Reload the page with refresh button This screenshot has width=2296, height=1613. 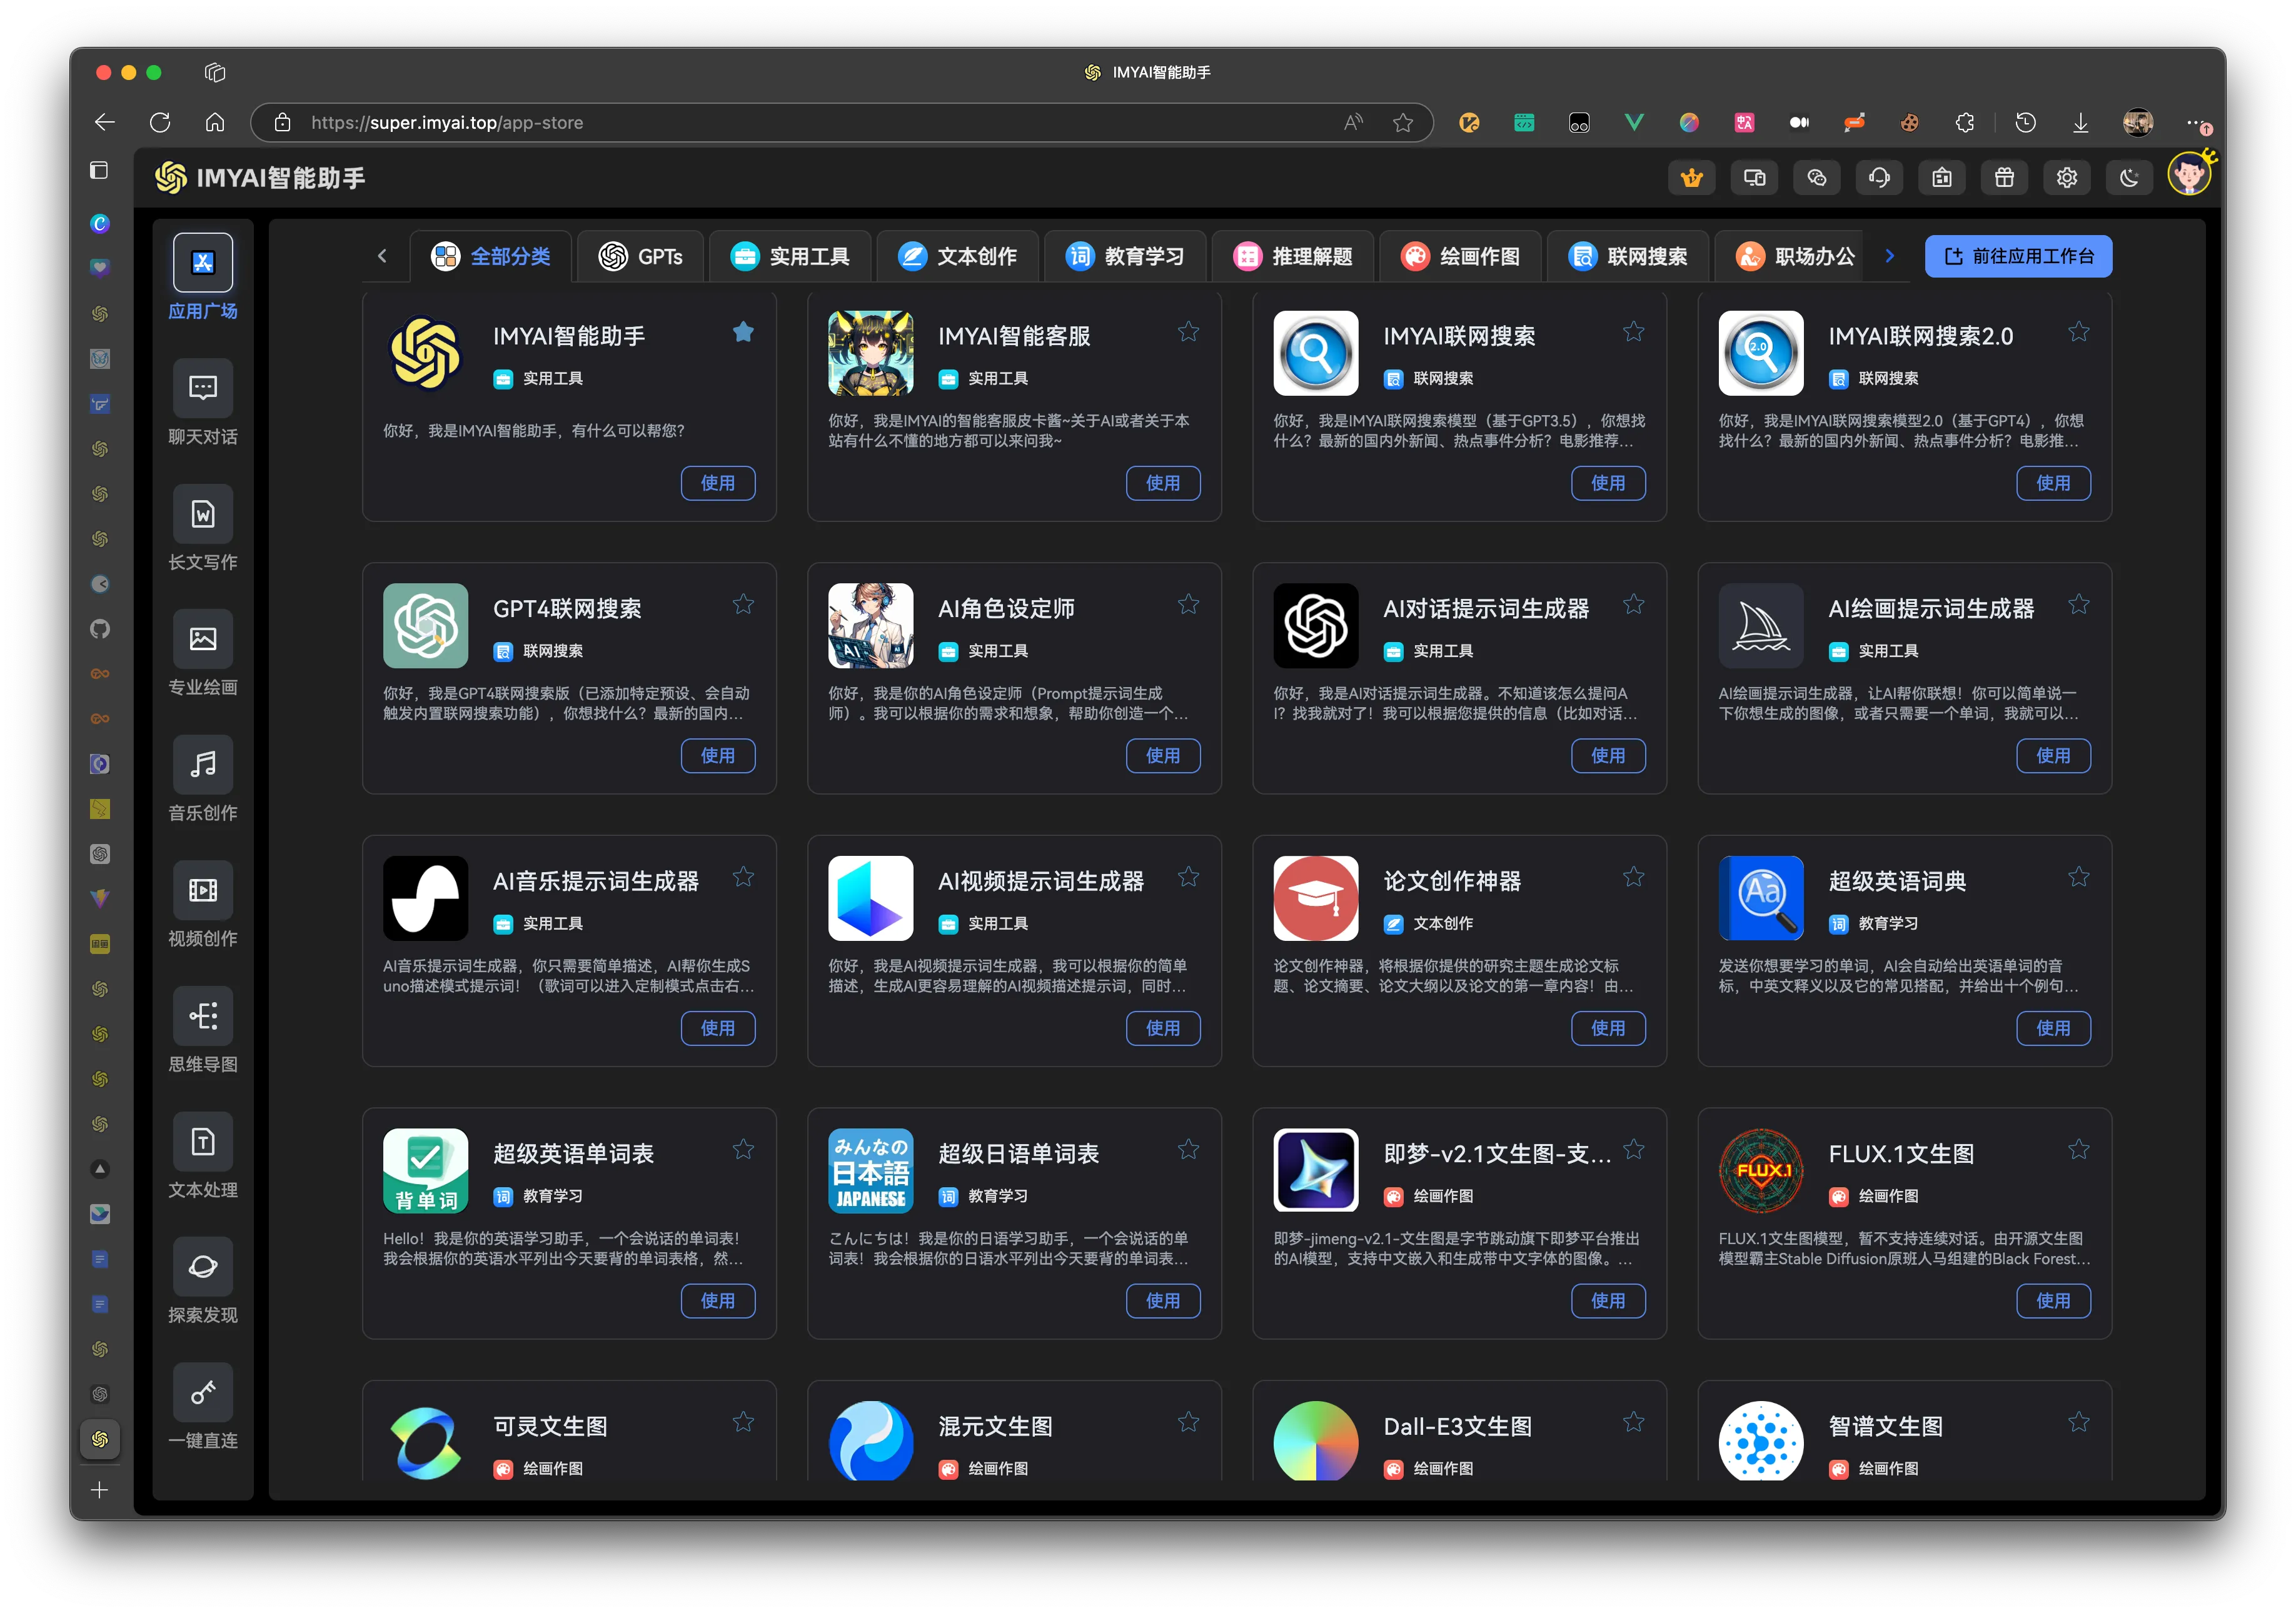160,122
